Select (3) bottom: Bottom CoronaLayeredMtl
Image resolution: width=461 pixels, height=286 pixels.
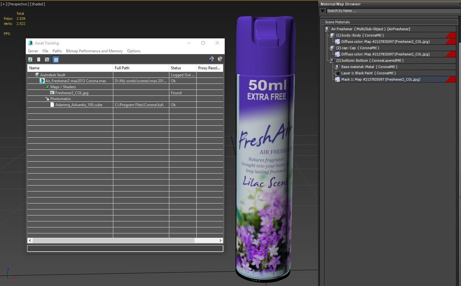[x=392, y=60]
